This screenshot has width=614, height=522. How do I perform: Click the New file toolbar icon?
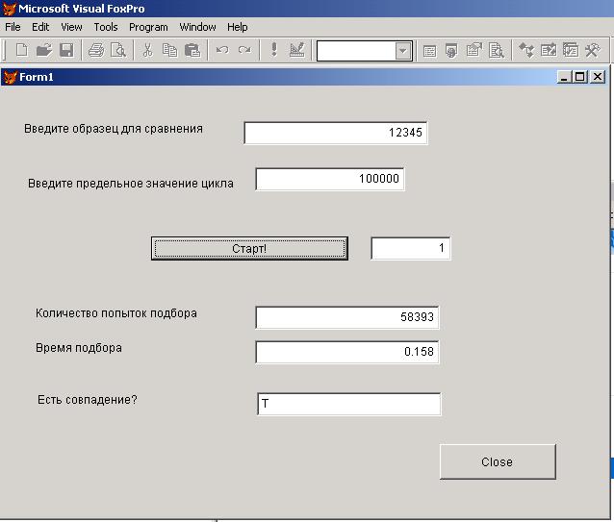pos(21,50)
